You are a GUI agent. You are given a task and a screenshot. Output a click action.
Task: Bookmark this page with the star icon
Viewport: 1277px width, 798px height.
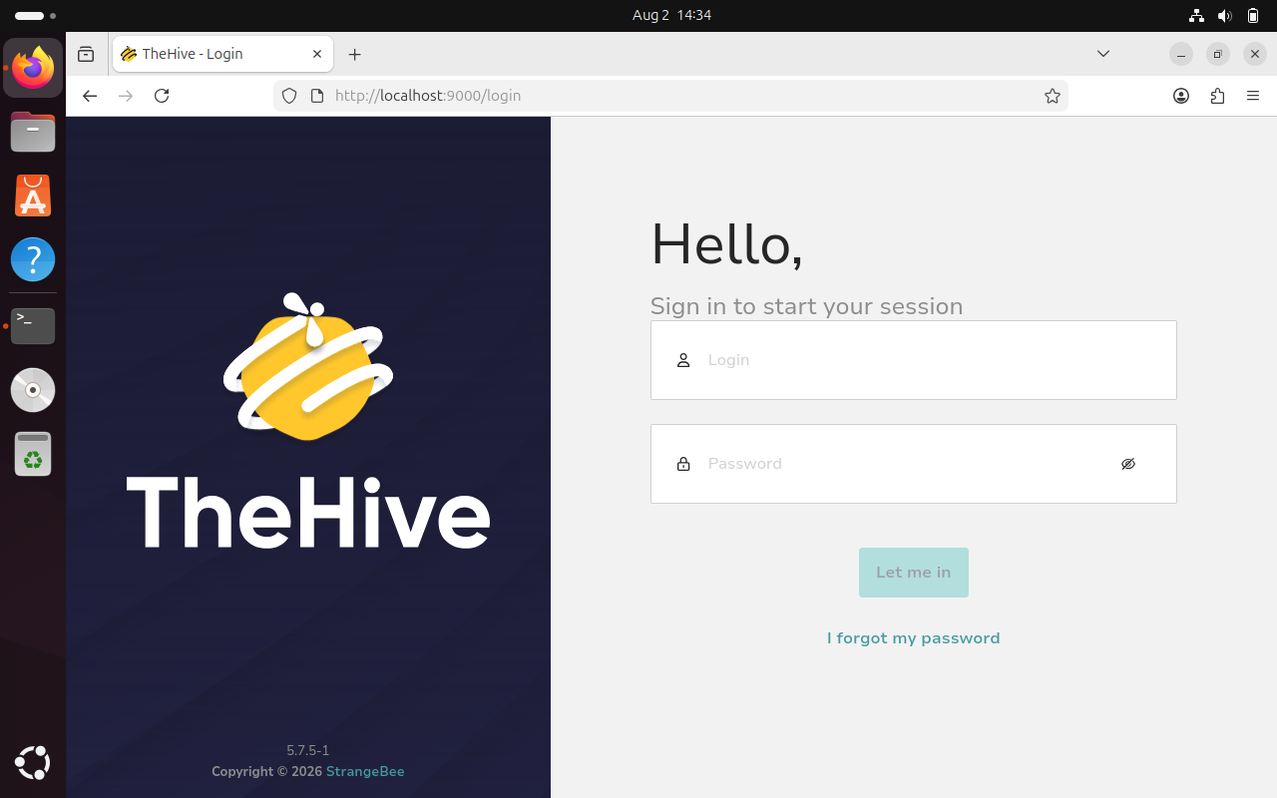click(1052, 96)
